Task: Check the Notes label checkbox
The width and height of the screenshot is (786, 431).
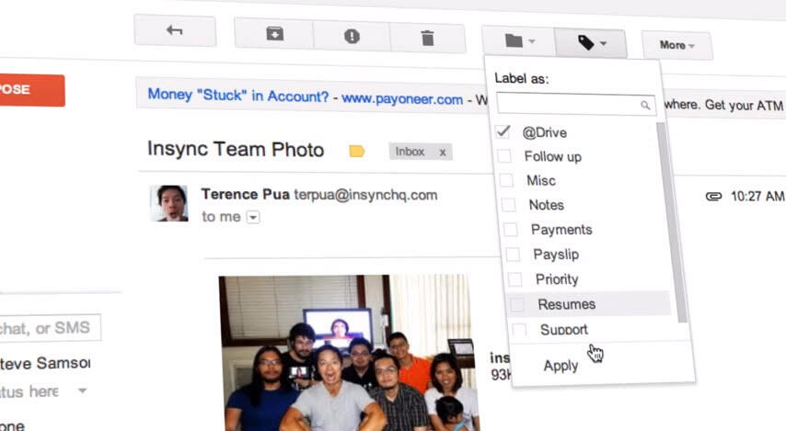Action: (x=508, y=204)
